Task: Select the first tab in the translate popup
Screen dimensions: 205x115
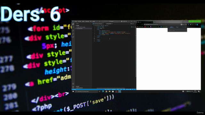Action: point(172,27)
